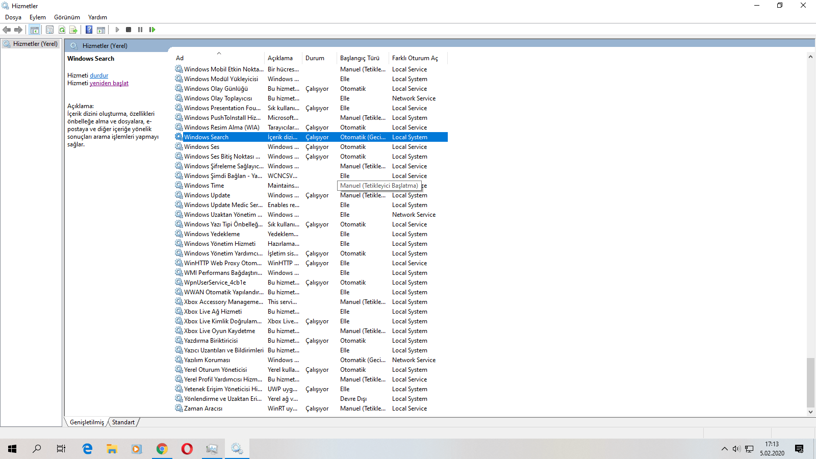The height and width of the screenshot is (459, 816).
Task: Select Yönlendirme ve Uzaktan Erişim service
Action: [311, 399]
